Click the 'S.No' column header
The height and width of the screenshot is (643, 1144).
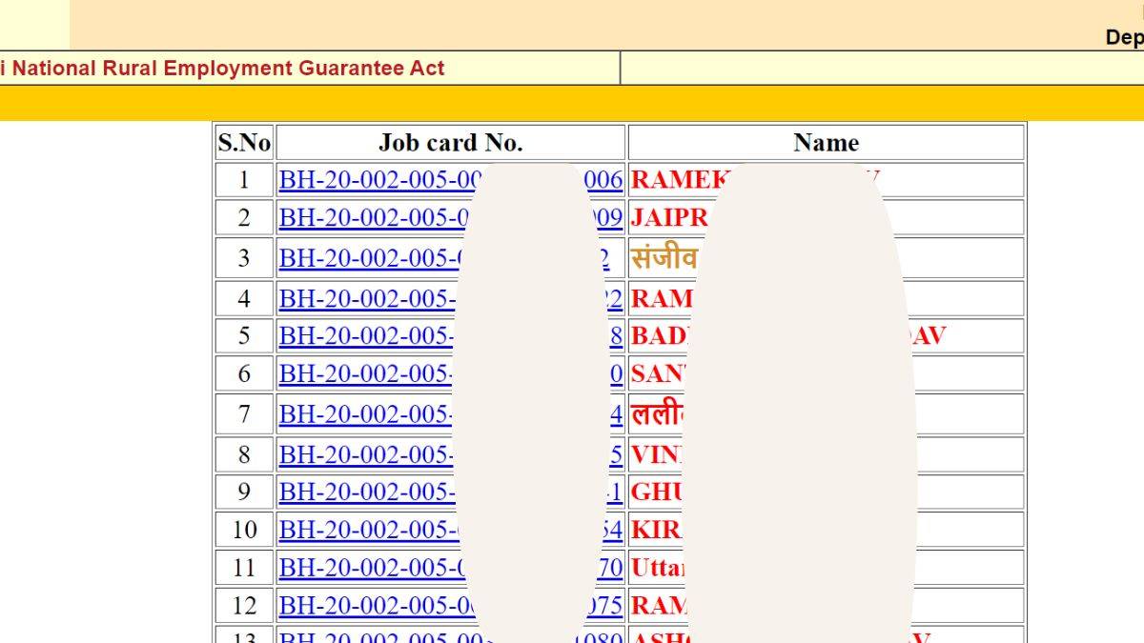[244, 143]
